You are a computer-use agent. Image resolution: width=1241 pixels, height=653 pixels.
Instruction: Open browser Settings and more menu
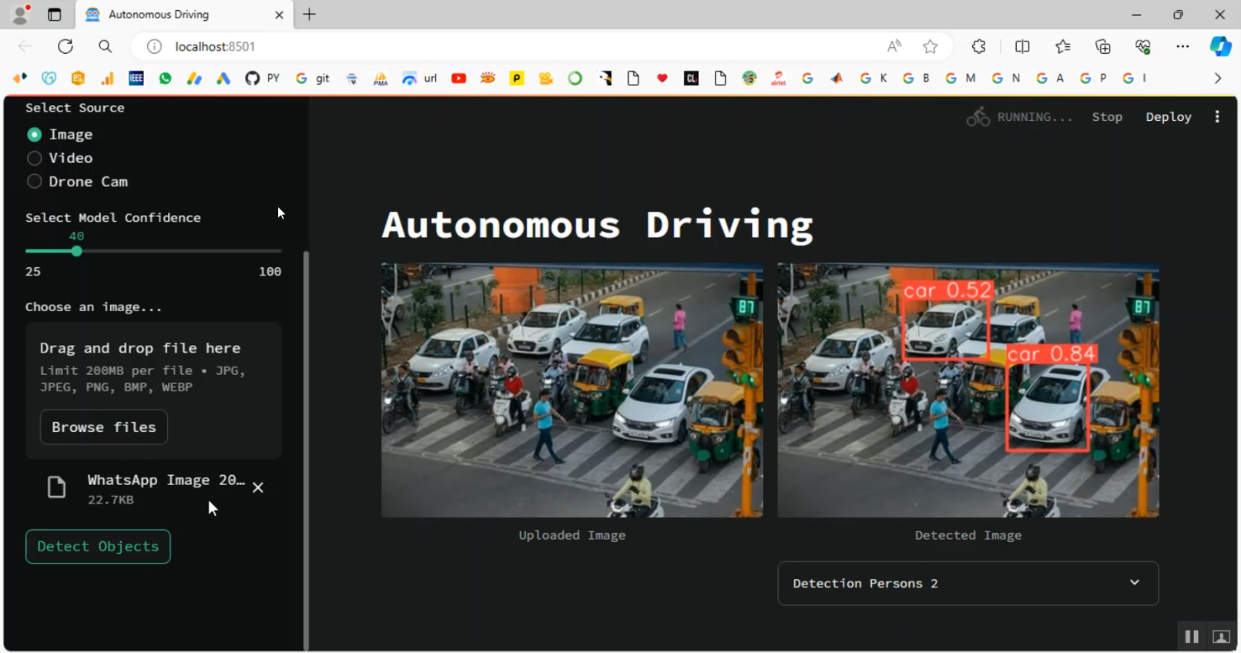[x=1182, y=47]
